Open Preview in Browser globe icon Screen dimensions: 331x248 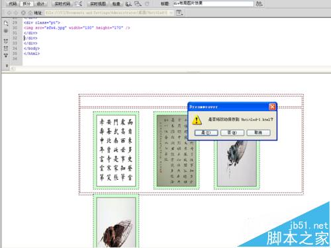tap(128, 4)
